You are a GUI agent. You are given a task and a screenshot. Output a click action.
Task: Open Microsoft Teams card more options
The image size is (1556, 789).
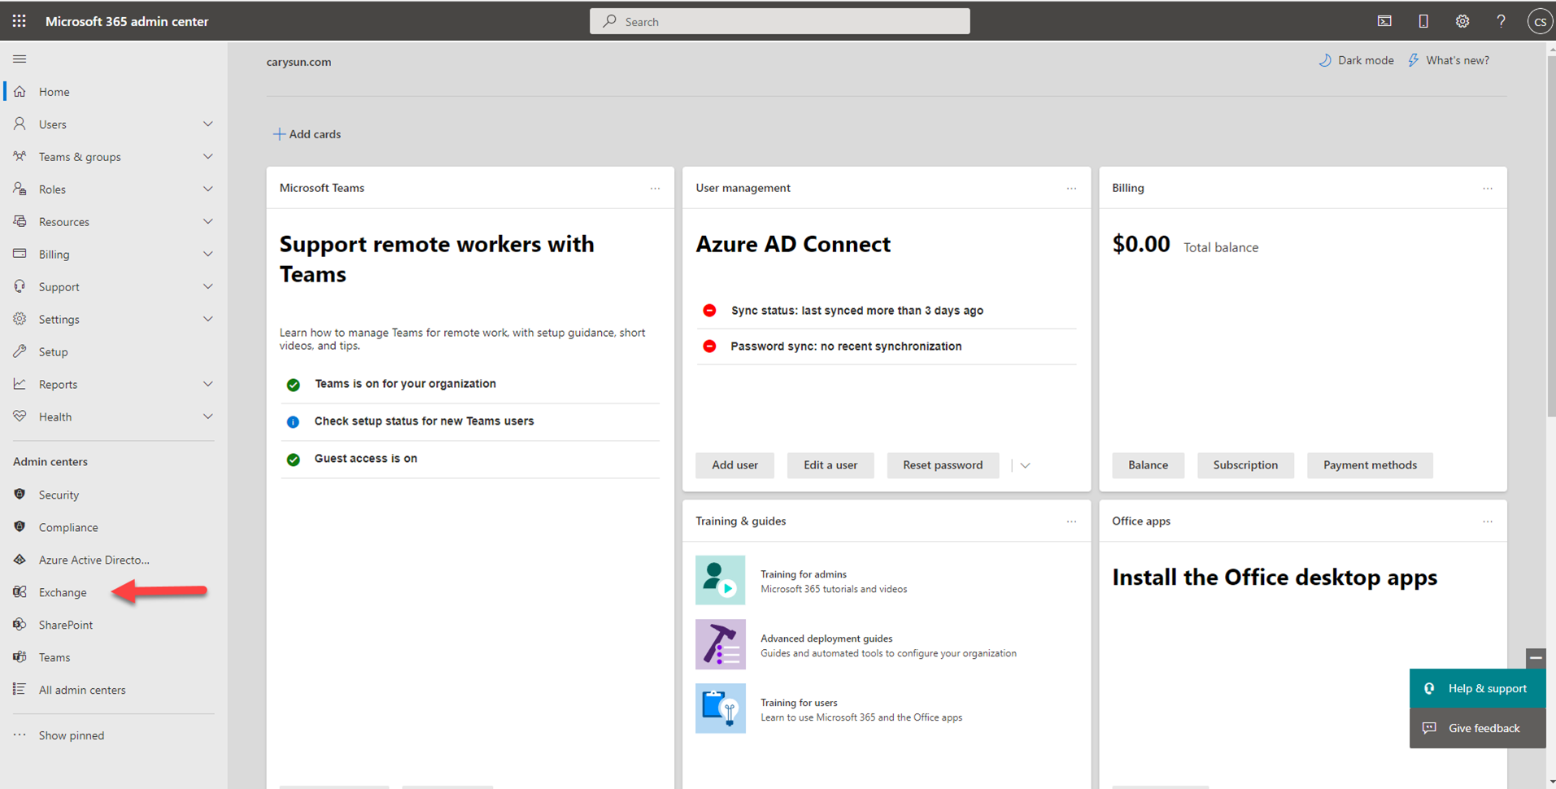655,188
